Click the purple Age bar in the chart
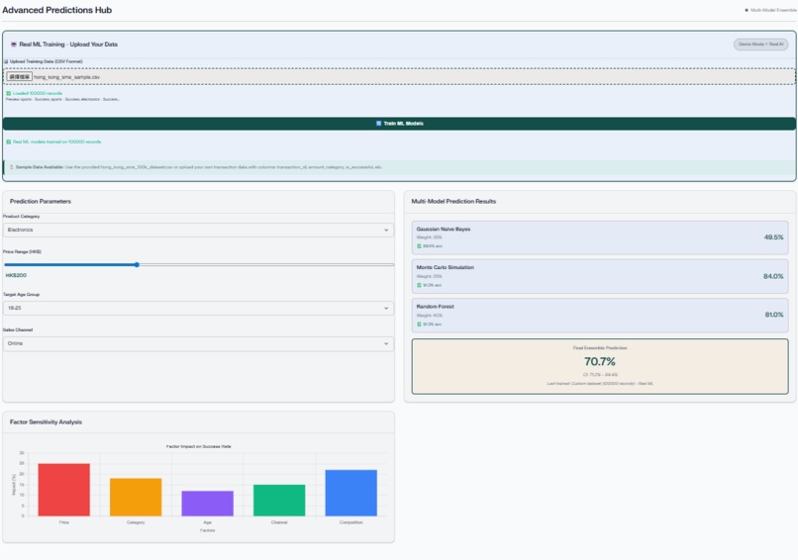Viewport: 798px width, 560px height. pos(208,504)
